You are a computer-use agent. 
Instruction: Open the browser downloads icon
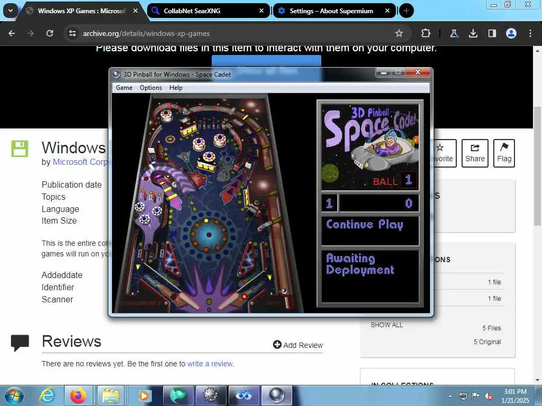(x=473, y=33)
